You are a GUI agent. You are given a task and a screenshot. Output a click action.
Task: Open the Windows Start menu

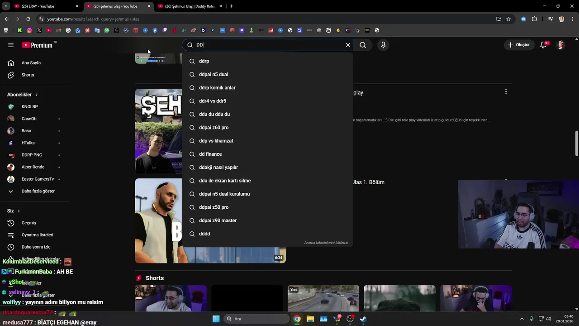point(216,319)
